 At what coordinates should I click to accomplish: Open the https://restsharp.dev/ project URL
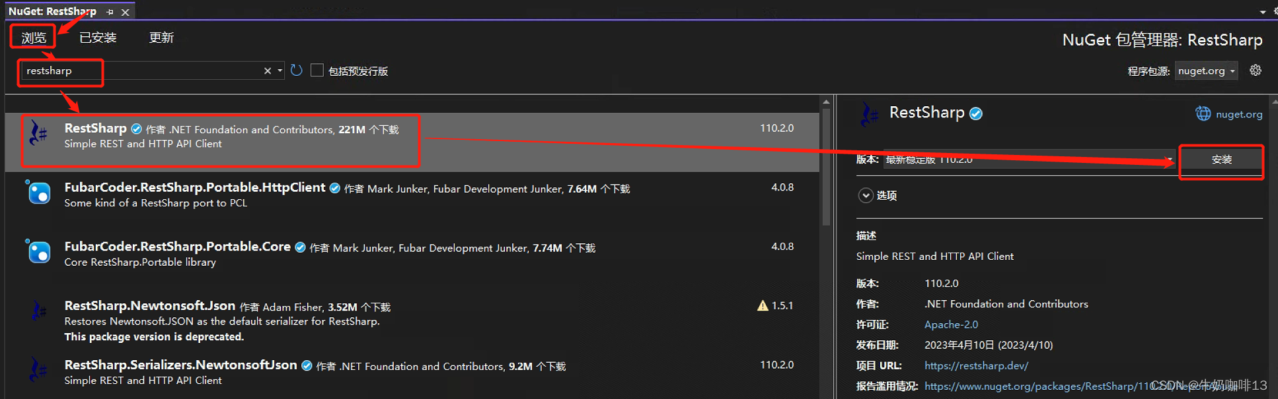tap(976, 365)
